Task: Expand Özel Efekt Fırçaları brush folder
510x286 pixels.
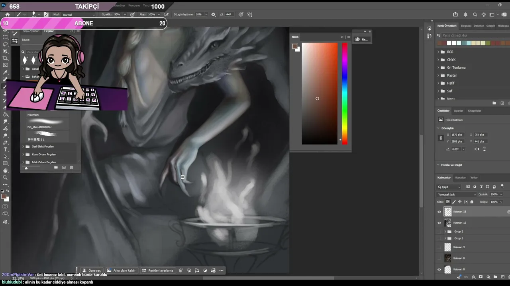Action: 23,147
